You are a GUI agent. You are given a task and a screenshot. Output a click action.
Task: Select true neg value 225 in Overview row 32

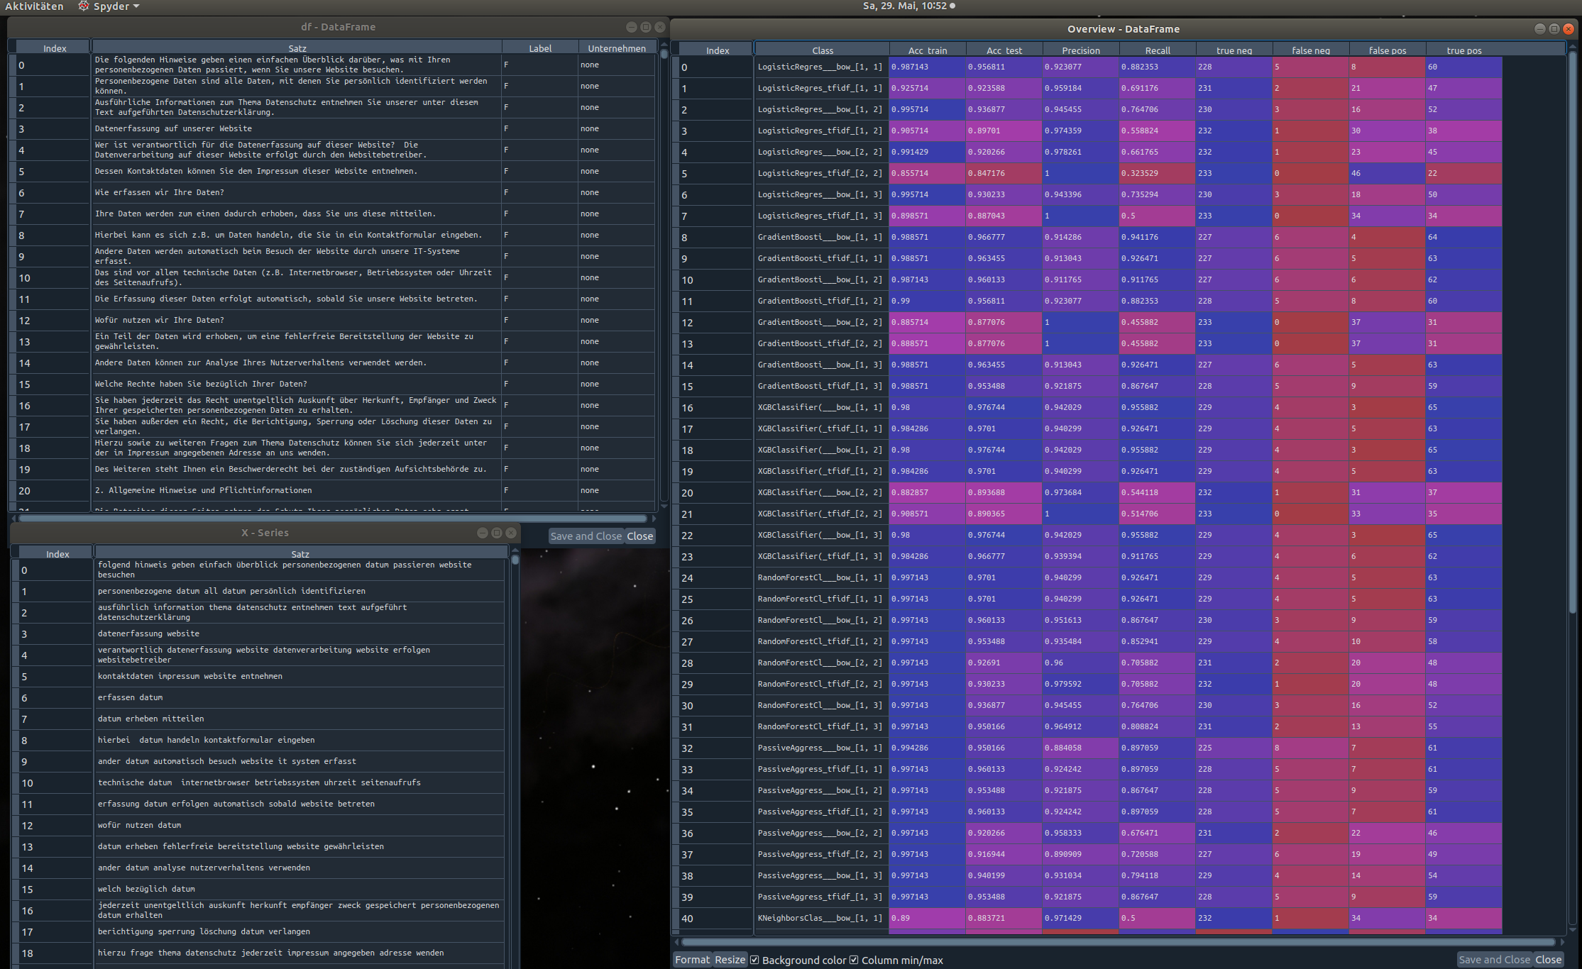click(1234, 748)
